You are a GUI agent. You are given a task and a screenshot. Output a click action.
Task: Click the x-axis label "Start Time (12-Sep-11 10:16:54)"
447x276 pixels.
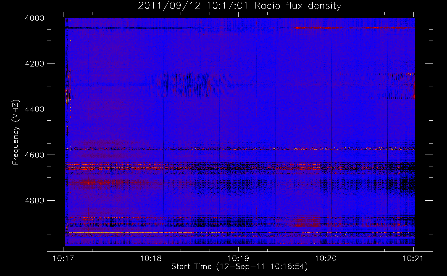pyautogui.click(x=240, y=267)
